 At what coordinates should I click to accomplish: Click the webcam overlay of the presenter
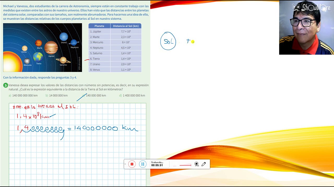pyautogui.click(x=306, y=28)
